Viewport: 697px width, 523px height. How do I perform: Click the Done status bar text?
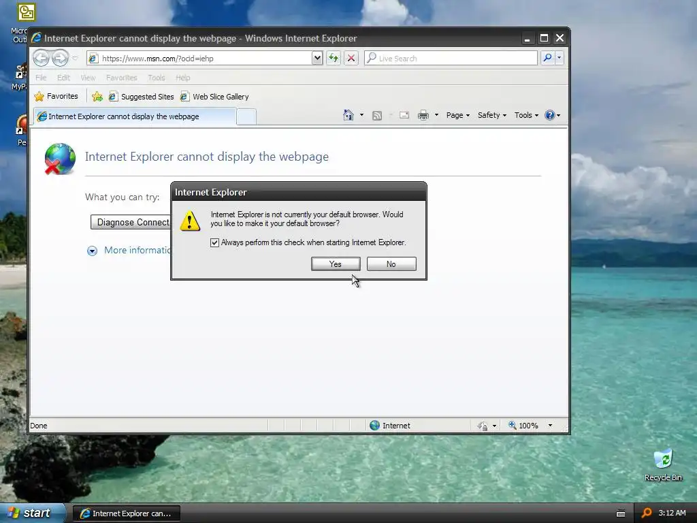coord(39,426)
